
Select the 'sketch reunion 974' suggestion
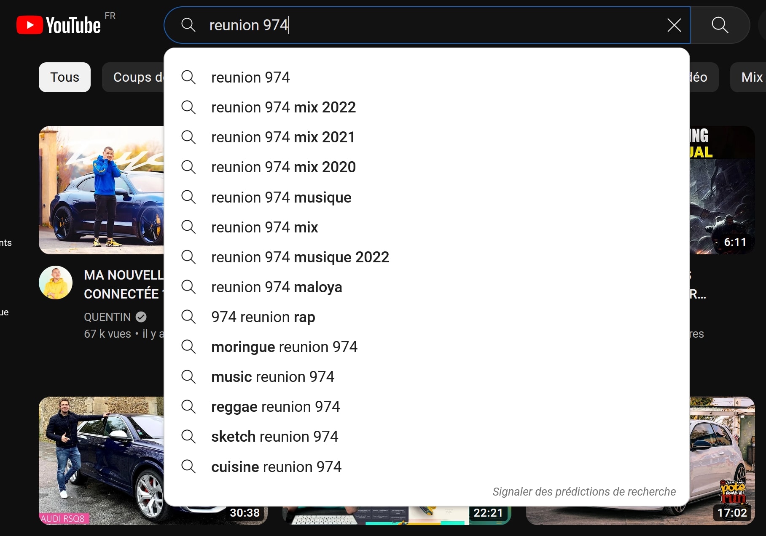(274, 437)
